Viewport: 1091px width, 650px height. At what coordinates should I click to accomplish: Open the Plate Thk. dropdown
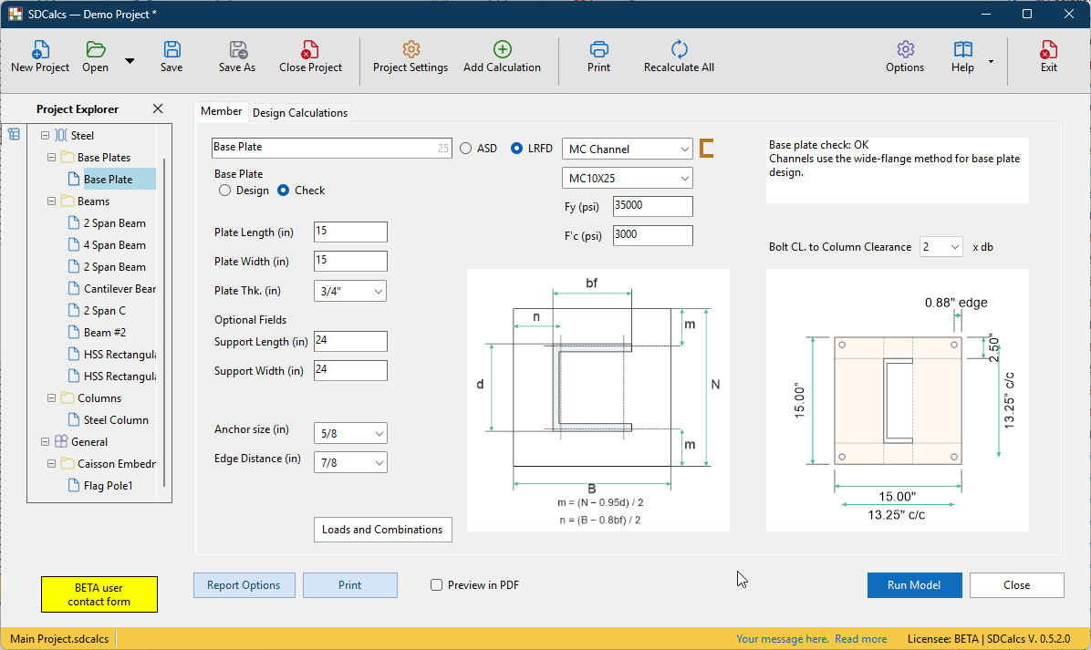(350, 292)
